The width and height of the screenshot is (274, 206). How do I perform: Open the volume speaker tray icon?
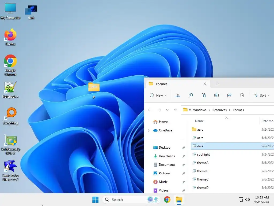(248, 200)
